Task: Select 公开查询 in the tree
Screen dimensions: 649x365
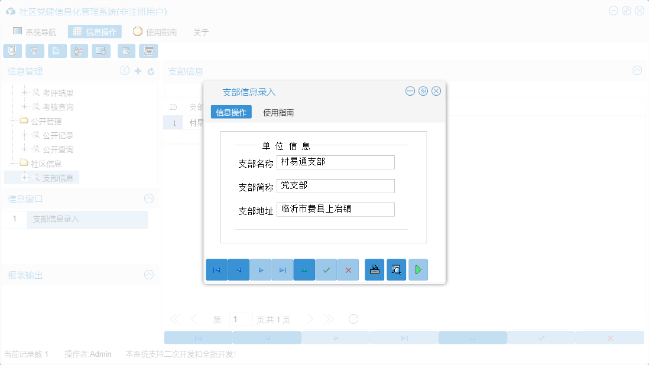Action: pos(59,149)
